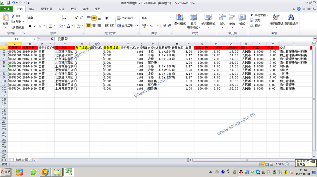Switch to the 页面布局 Page Layout tab
This screenshot has width=317, height=177.
tap(46, 9)
